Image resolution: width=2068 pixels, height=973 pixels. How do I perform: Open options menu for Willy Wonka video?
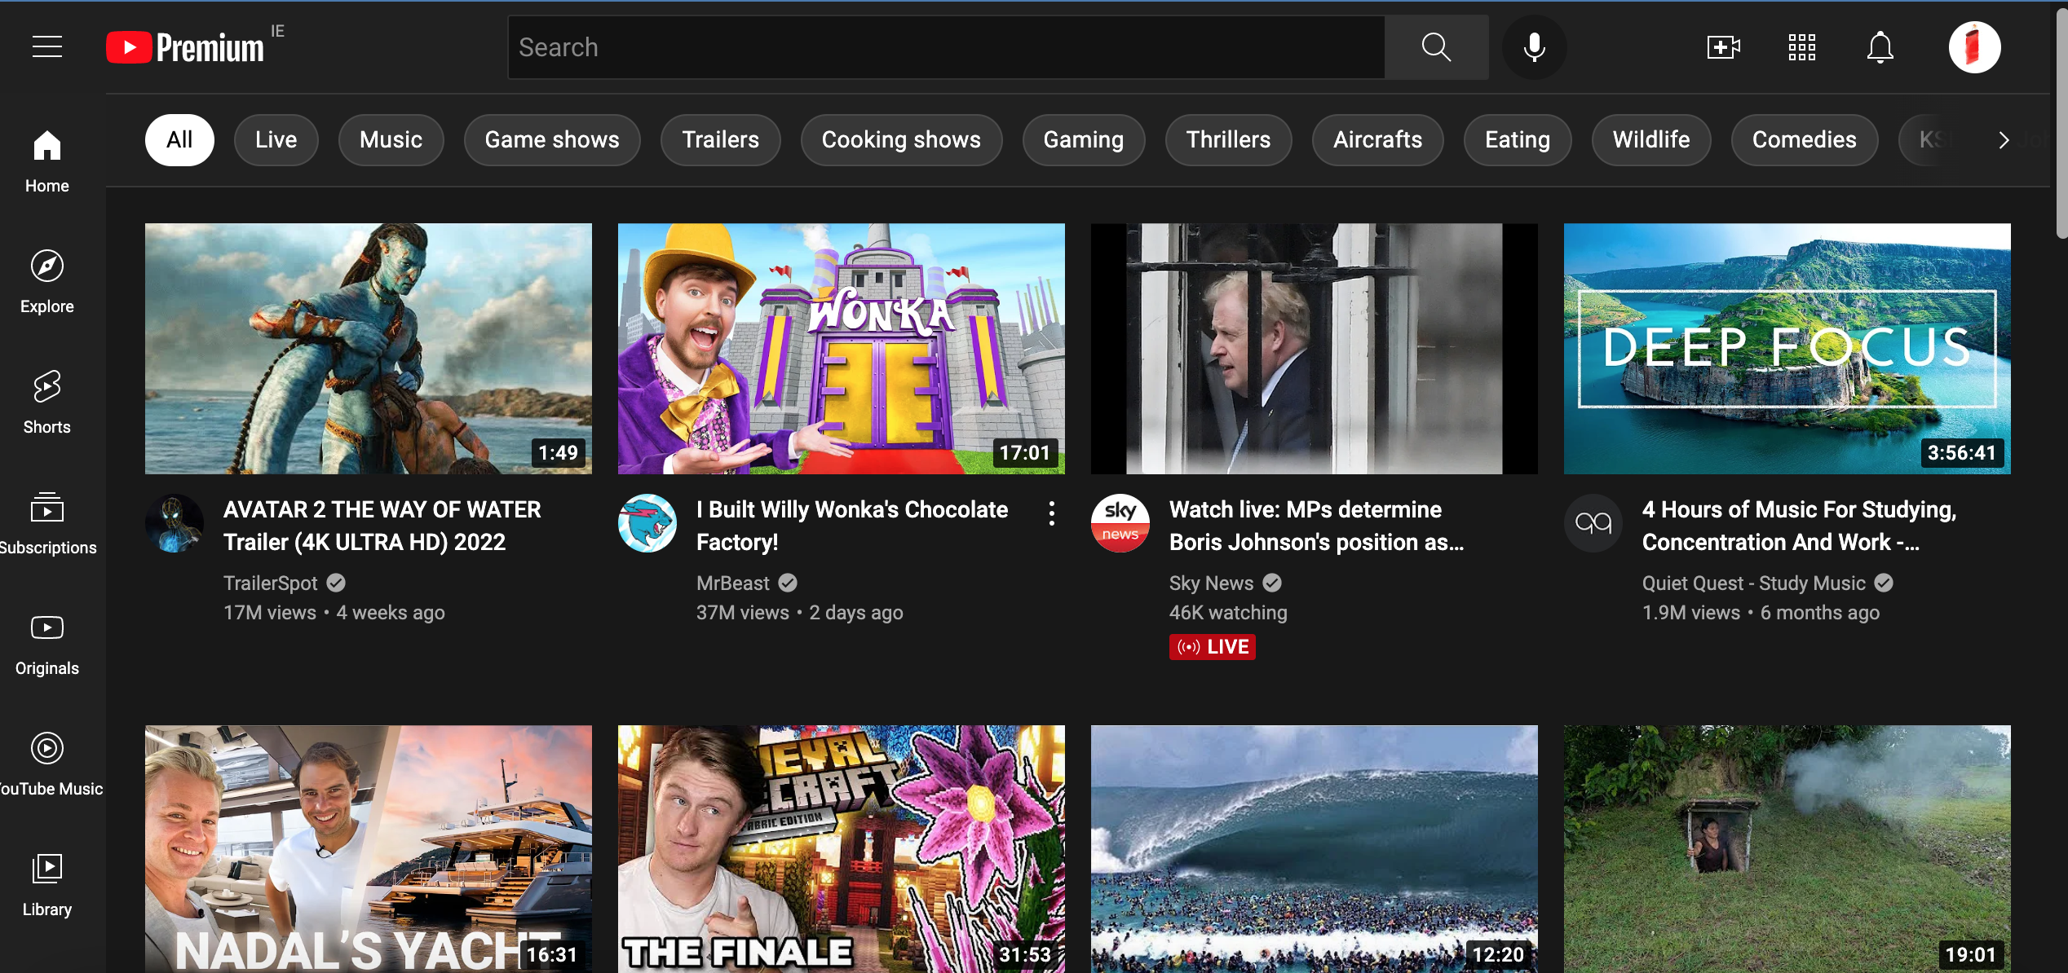(x=1052, y=513)
